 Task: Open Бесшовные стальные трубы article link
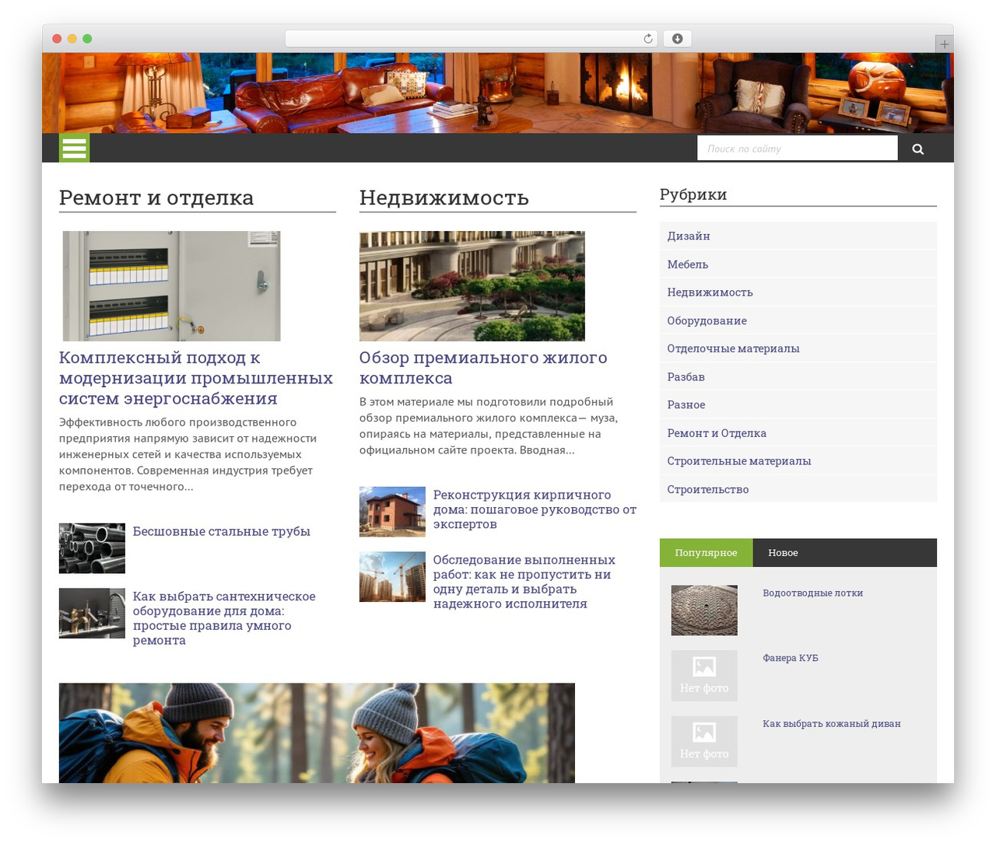pyautogui.click(x=221, y=531)
